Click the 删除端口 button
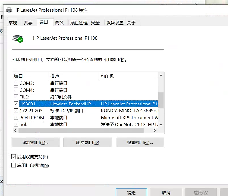The image size is (228, 196). tap(87, 143)
